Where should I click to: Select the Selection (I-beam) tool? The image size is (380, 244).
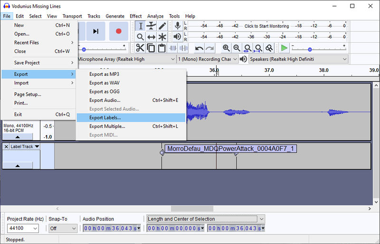[x=140, y=26]
